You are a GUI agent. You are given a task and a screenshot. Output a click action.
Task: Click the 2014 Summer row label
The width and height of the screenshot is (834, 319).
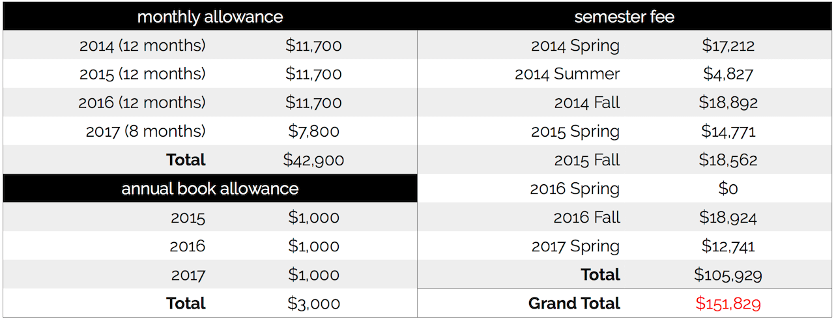(567, 74)
